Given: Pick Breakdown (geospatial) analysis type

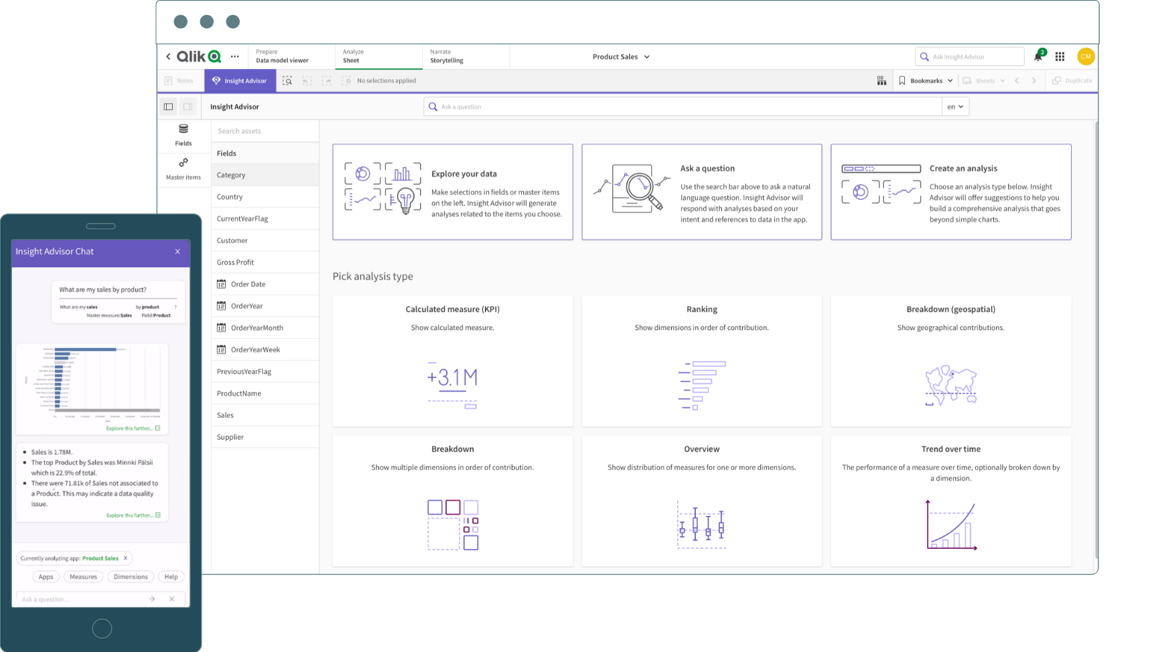Looking at the screenshot, I should pyautogui.click(x=950, y=361).
